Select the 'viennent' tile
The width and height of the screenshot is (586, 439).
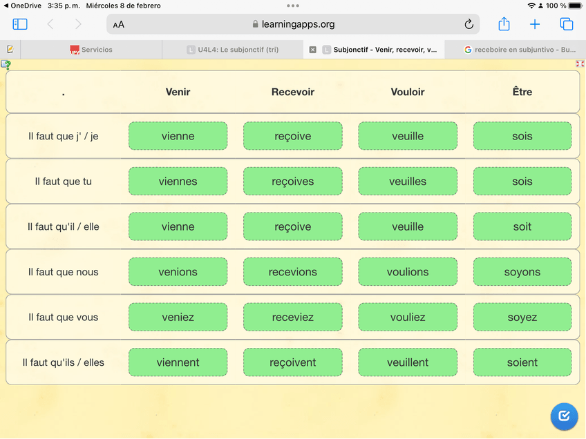click(178, 362)
